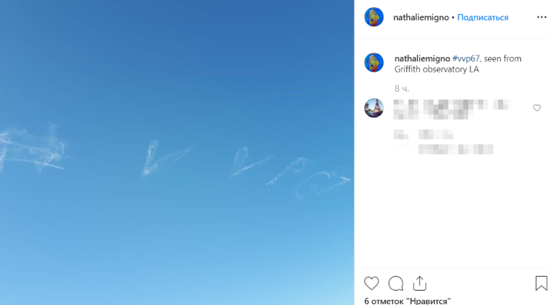Click the nathaliemigno name in the caption

click(x=422, y=58)
